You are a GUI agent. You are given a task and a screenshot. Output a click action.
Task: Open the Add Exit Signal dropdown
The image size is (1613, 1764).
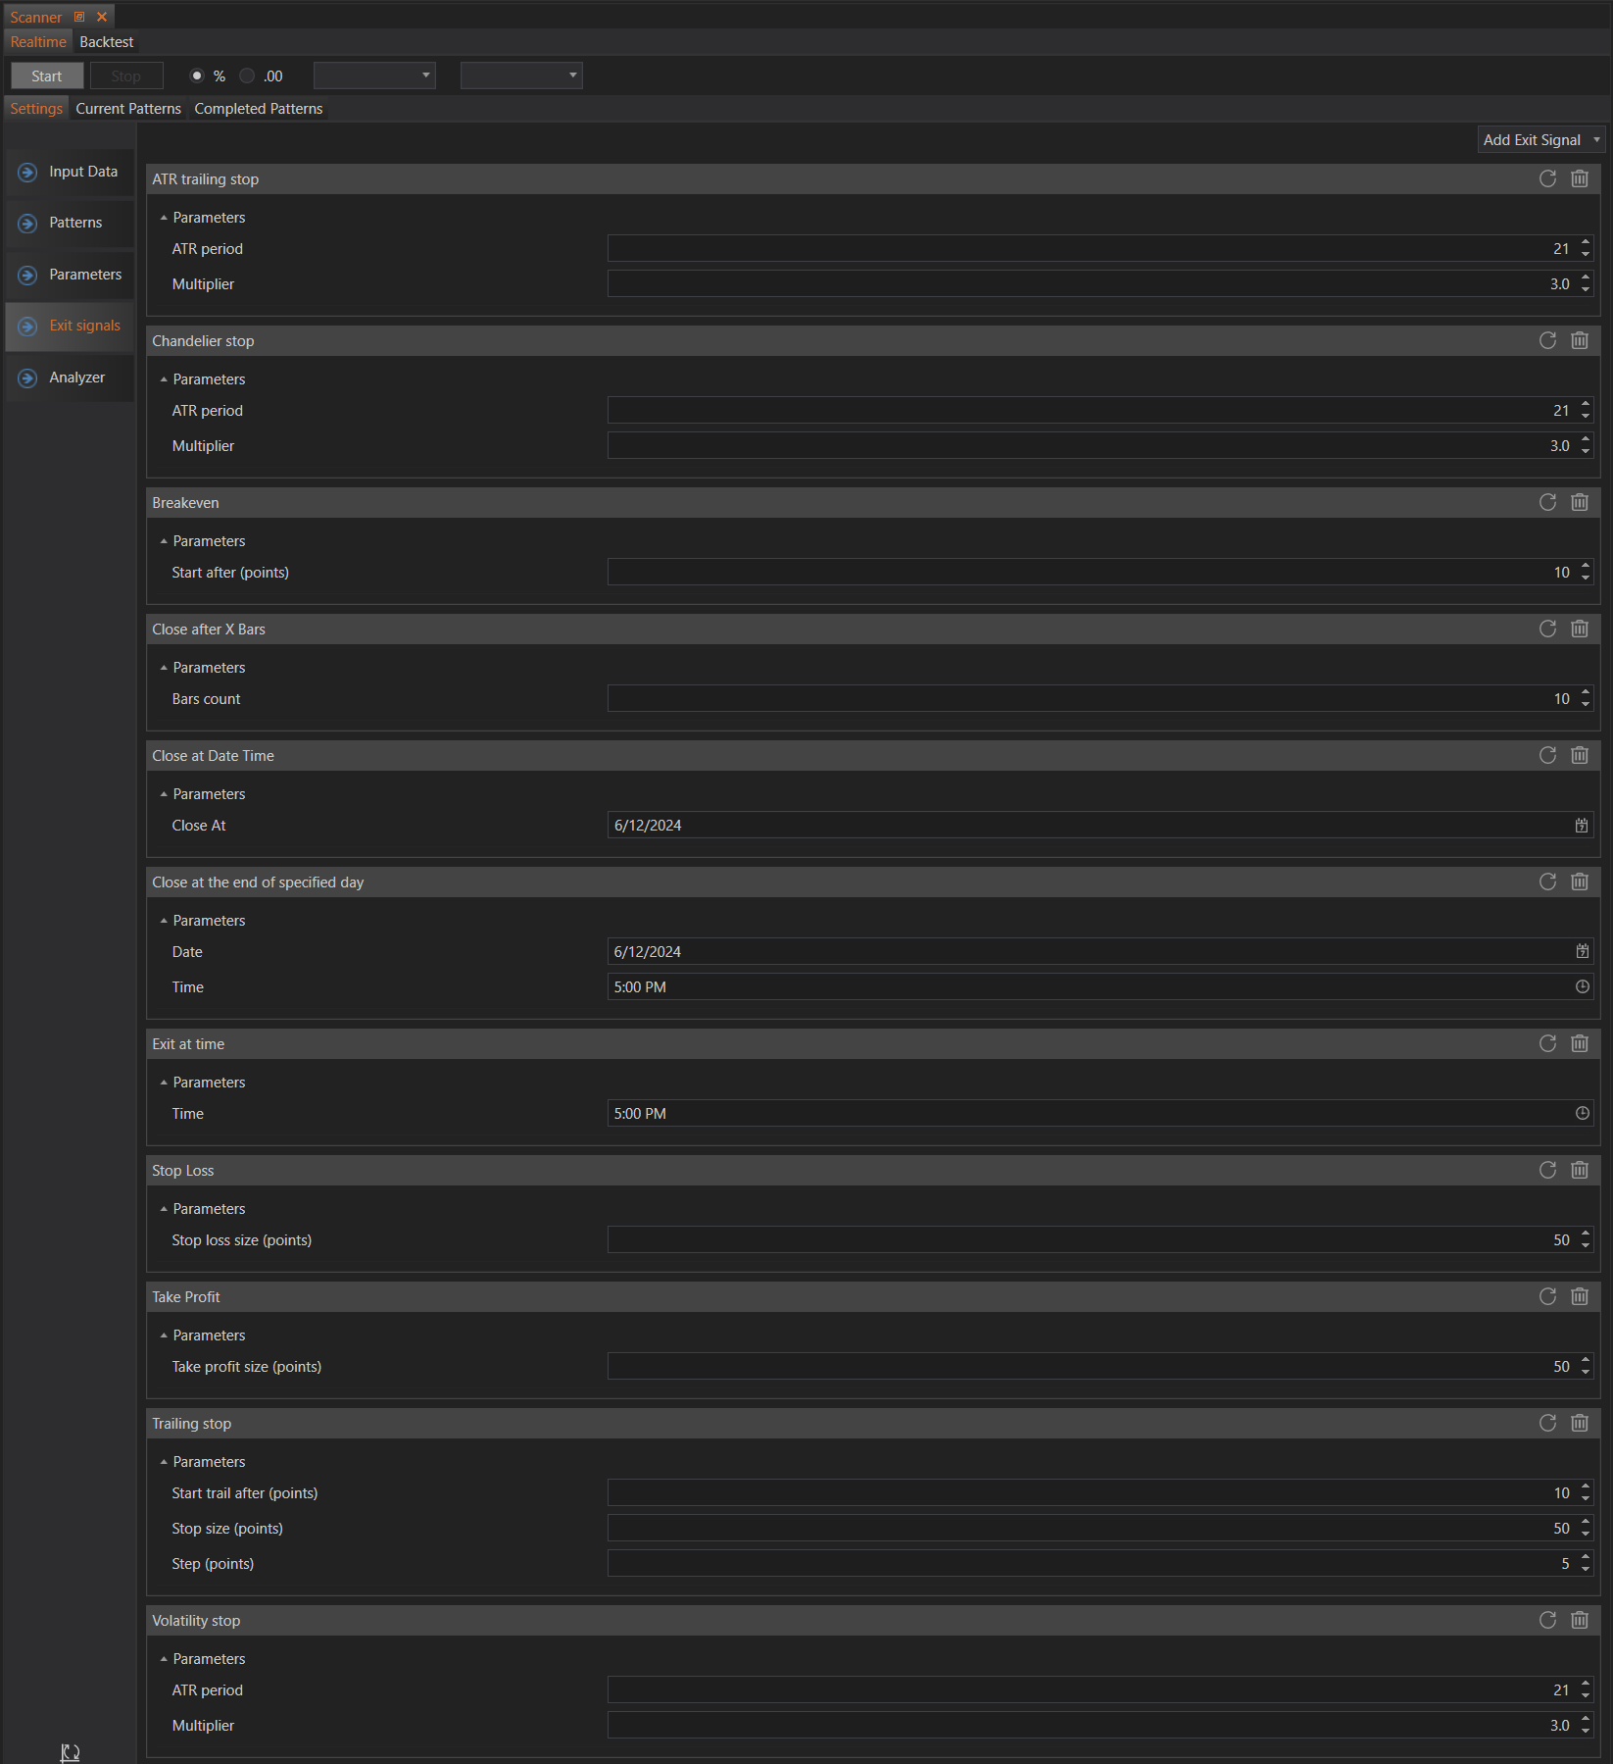tap(1540, 140)
